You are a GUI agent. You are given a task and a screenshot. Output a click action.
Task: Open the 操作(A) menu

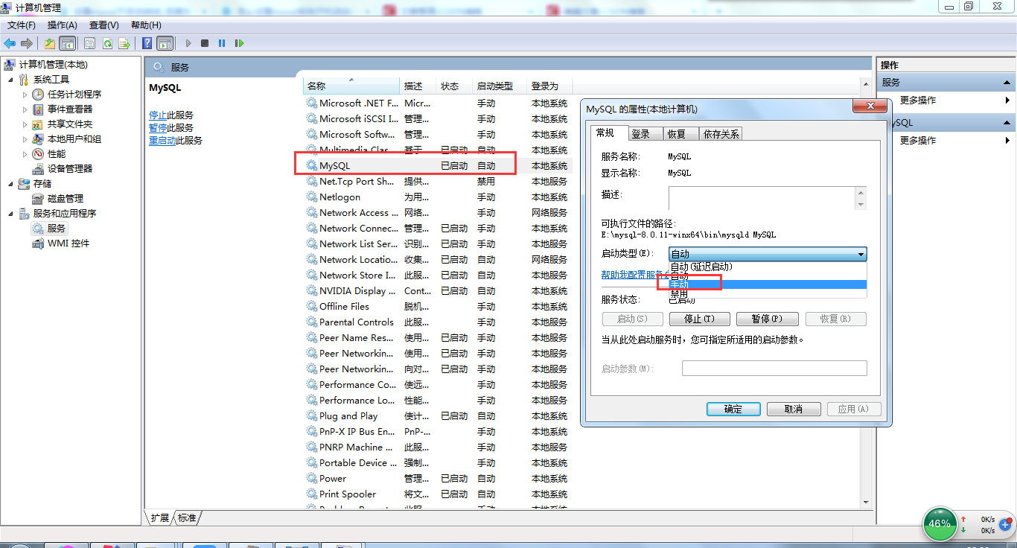(63, 25)
